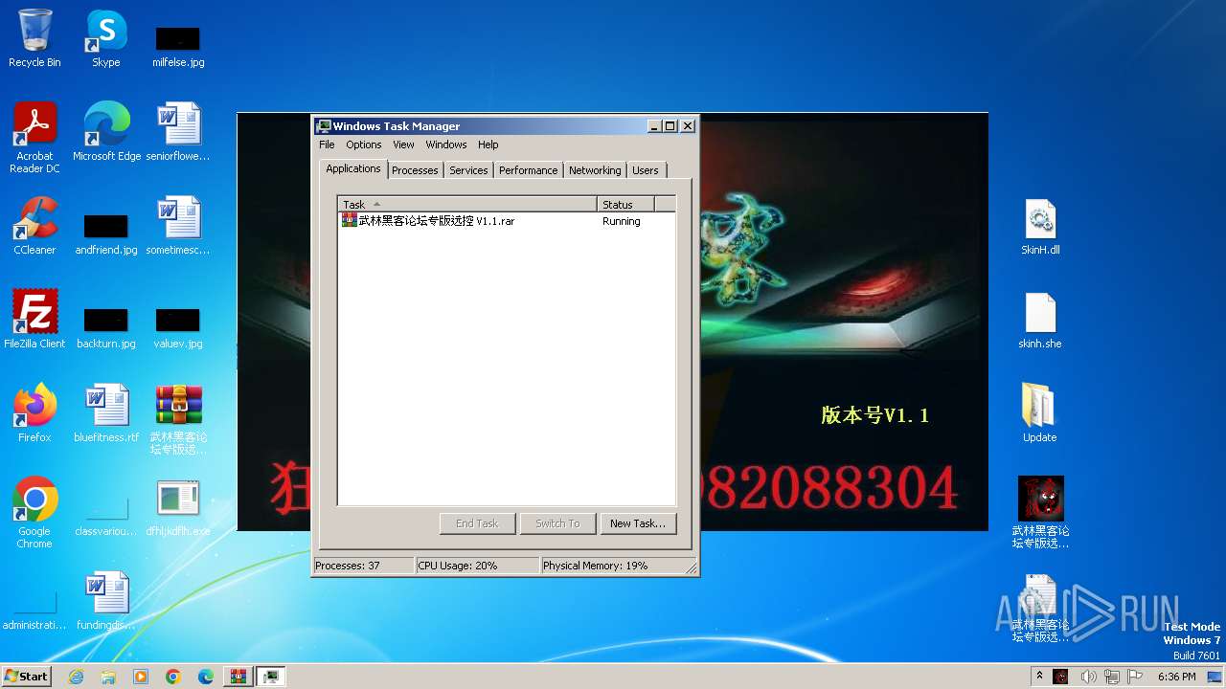Viewport: 1226px width, 689px height.
Task: Select the running V1.1.rar task row
Action: [x=507, y=221]
